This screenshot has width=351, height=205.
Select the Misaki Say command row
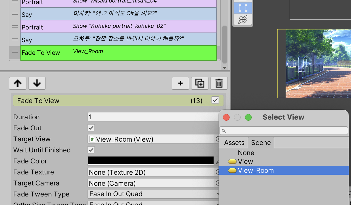[119, 14]
